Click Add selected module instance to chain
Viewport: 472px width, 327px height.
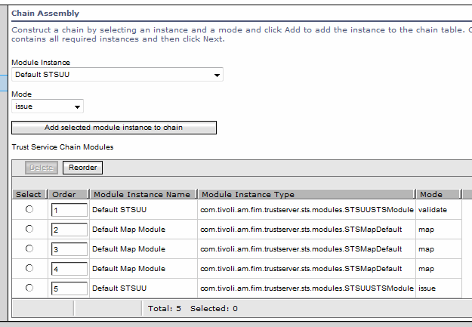click(x=114, y=128)
